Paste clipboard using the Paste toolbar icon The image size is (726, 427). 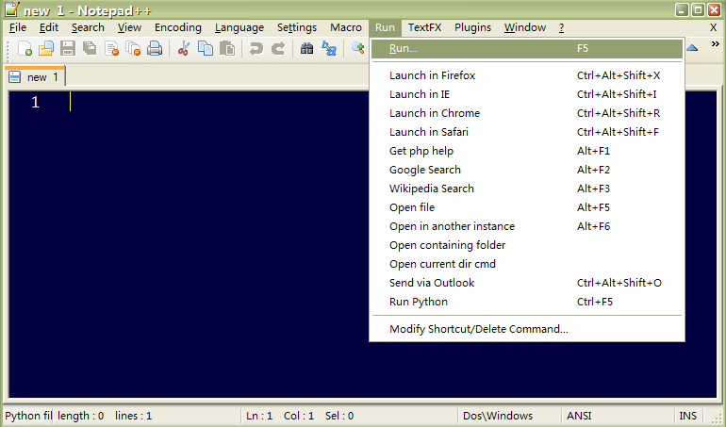point(227,48)
